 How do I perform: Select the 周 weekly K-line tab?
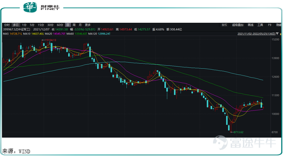pyautogui.click(x=74, y=25)
